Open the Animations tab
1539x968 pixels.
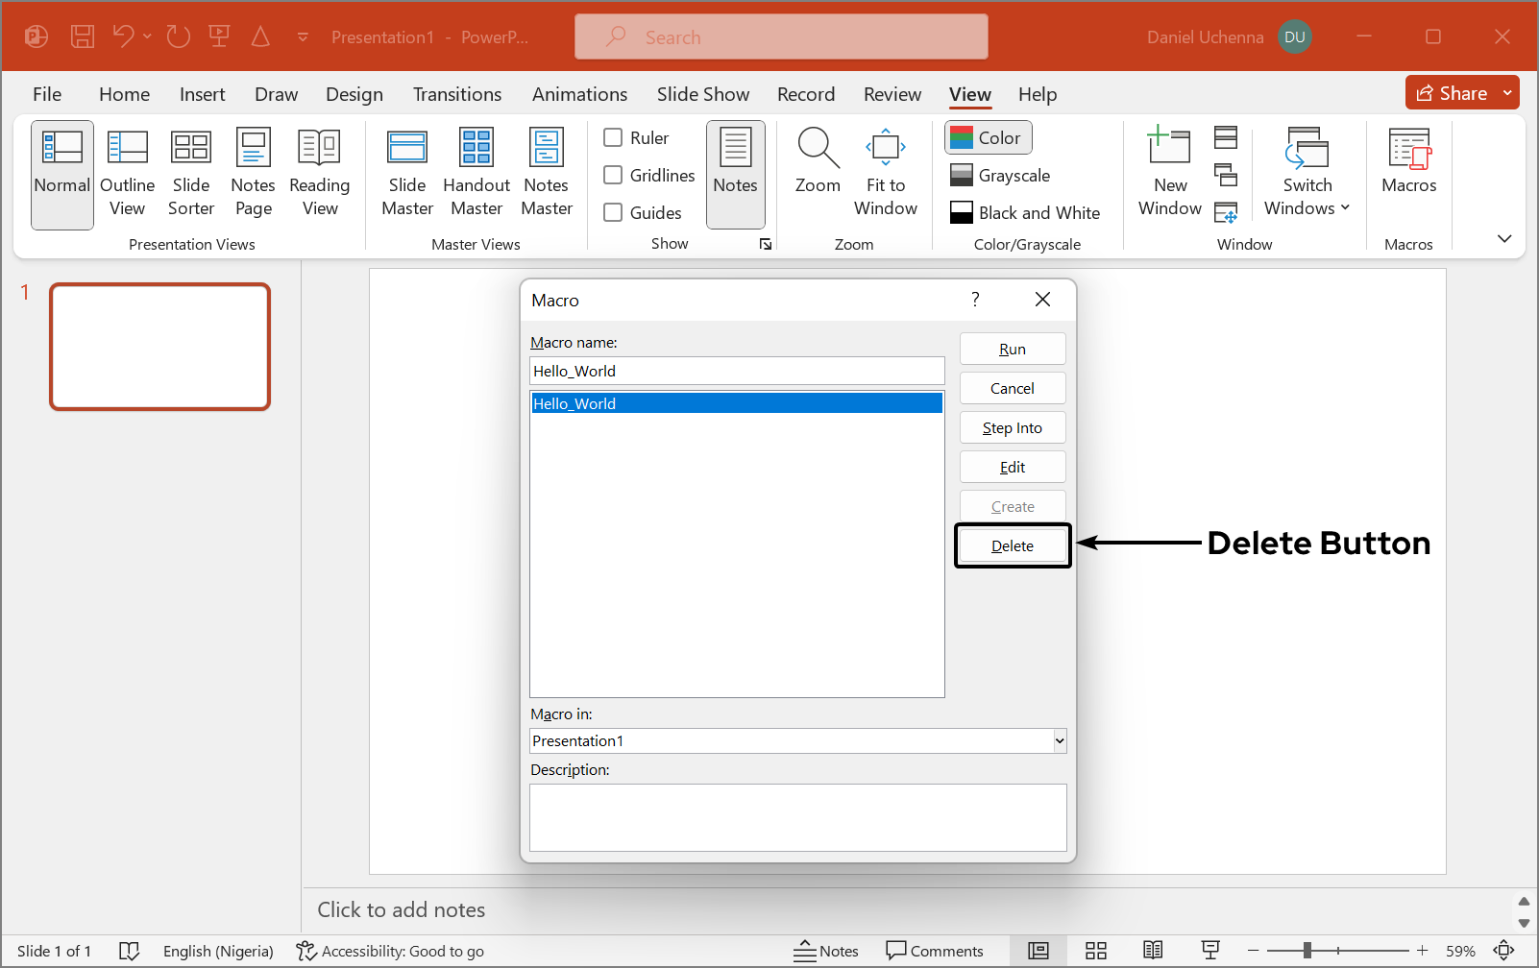click(x=579, y=94)
